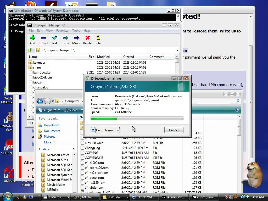Open Explorer recent pages dropdown arrow
This screenshot has height=201, width=268.
(x=53, y=101)
